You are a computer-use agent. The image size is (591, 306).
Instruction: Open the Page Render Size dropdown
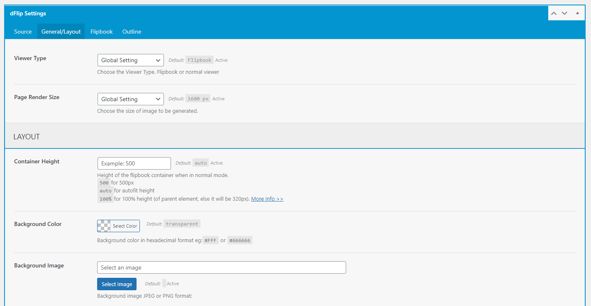130,99
